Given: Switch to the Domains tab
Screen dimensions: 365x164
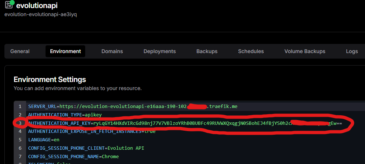Looking at the screenshot, I should tap(112, 51).
